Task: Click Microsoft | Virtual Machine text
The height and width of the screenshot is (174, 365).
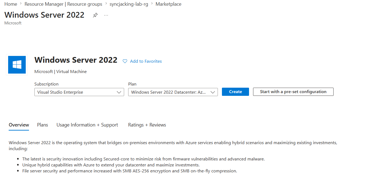Action: (x=61, y=72)
